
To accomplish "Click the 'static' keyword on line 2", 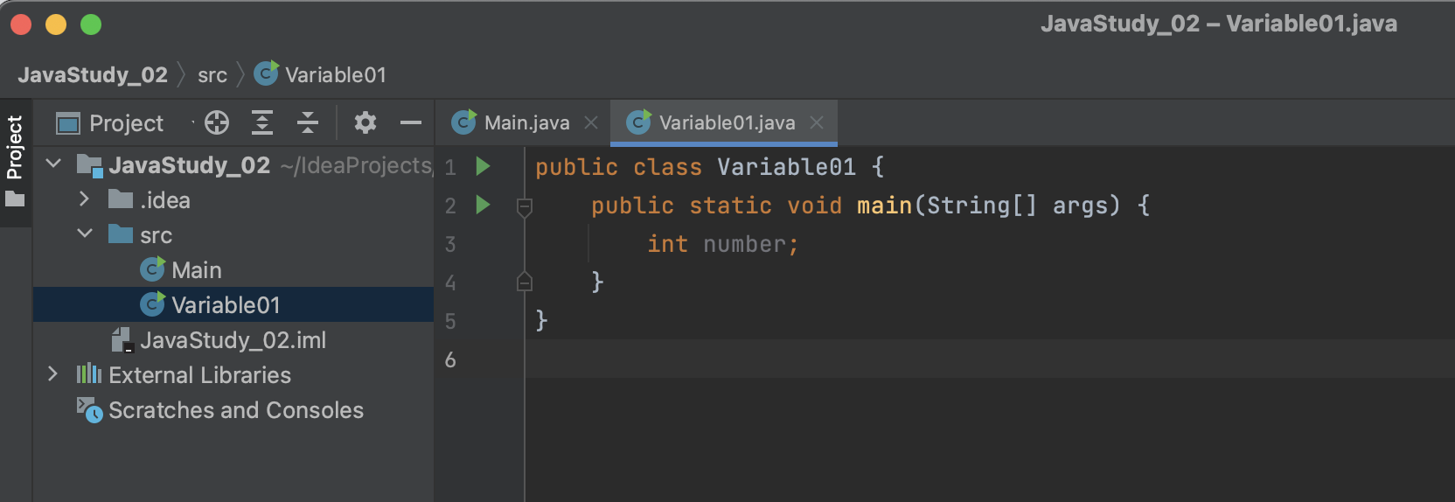I will [730, 206].
